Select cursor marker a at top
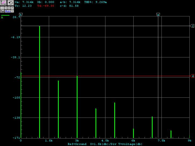The image size is (195, 146). [158, 14]
